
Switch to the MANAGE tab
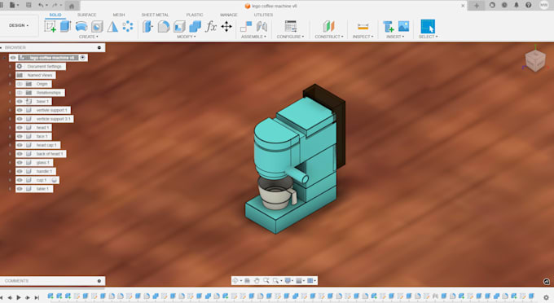coord(229,15)
